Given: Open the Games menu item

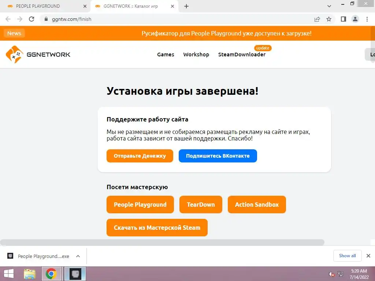Looking at the screenshot, I should (x=166, y=55).
